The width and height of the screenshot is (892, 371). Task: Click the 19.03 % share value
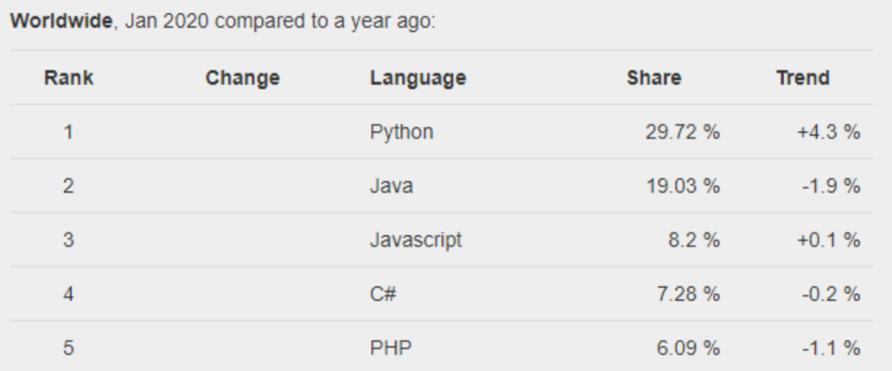[682, 186]
